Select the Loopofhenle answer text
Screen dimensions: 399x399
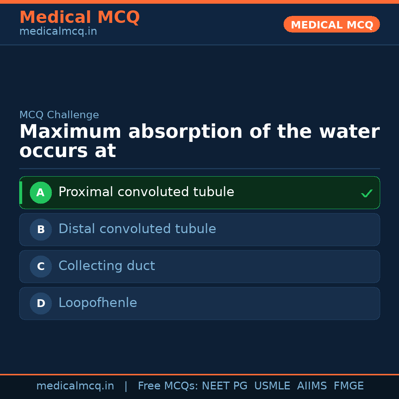[98, 303]
